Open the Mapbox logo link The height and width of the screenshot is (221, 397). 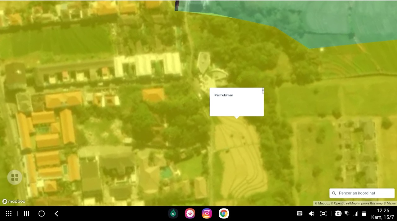pos(14,201)
